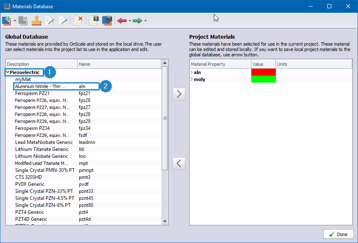Select PZT4D Generic material
The image size is (358, 243).
click(84, 219)
